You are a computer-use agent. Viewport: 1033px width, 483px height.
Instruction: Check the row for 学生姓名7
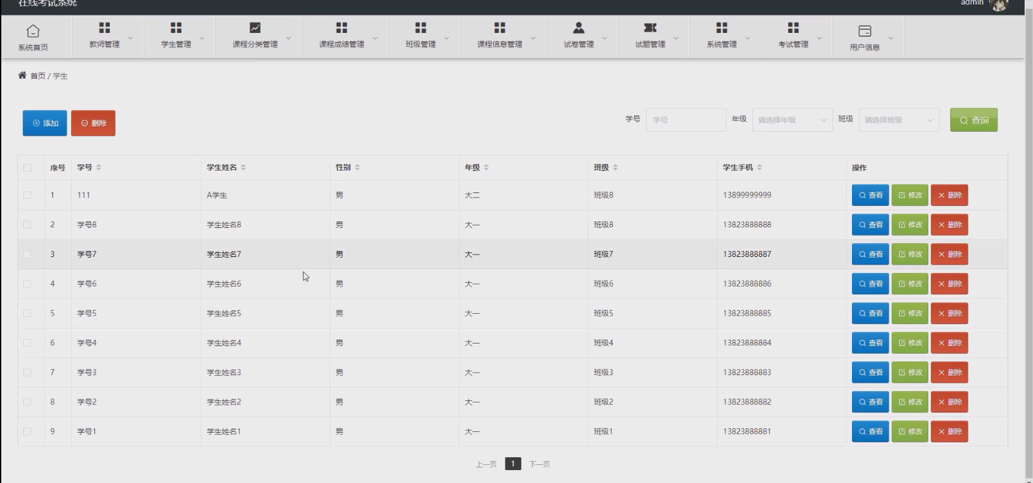click(x=27, y=254)
